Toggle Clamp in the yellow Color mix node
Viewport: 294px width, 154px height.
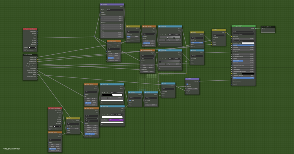[213, 37]
